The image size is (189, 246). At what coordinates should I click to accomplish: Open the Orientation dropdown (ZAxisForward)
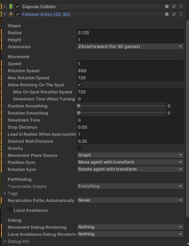130,47
